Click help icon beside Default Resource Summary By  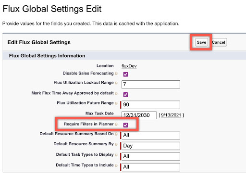[116, 144]
